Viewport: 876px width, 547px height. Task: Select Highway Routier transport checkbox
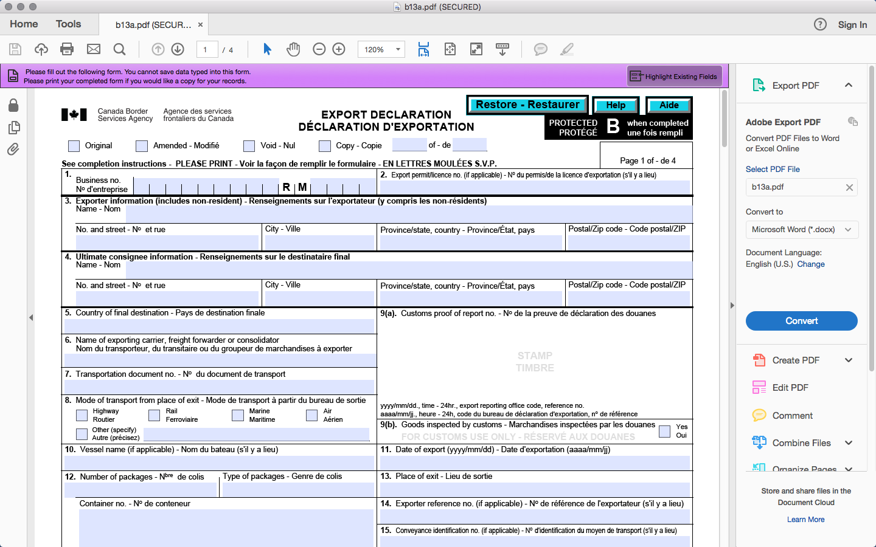[x=82, y=415]
